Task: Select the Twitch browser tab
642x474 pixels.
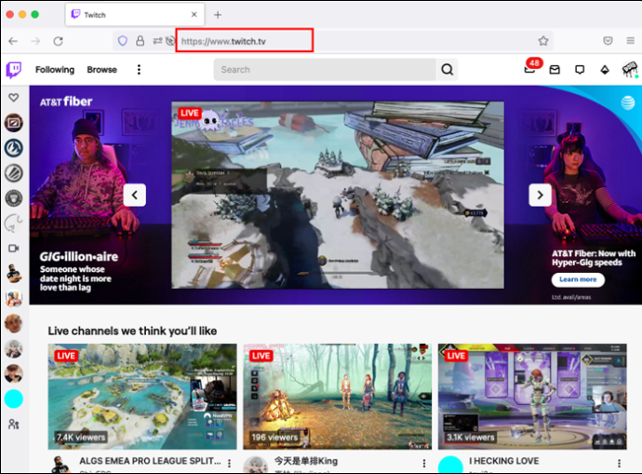Action: point(135,15)
